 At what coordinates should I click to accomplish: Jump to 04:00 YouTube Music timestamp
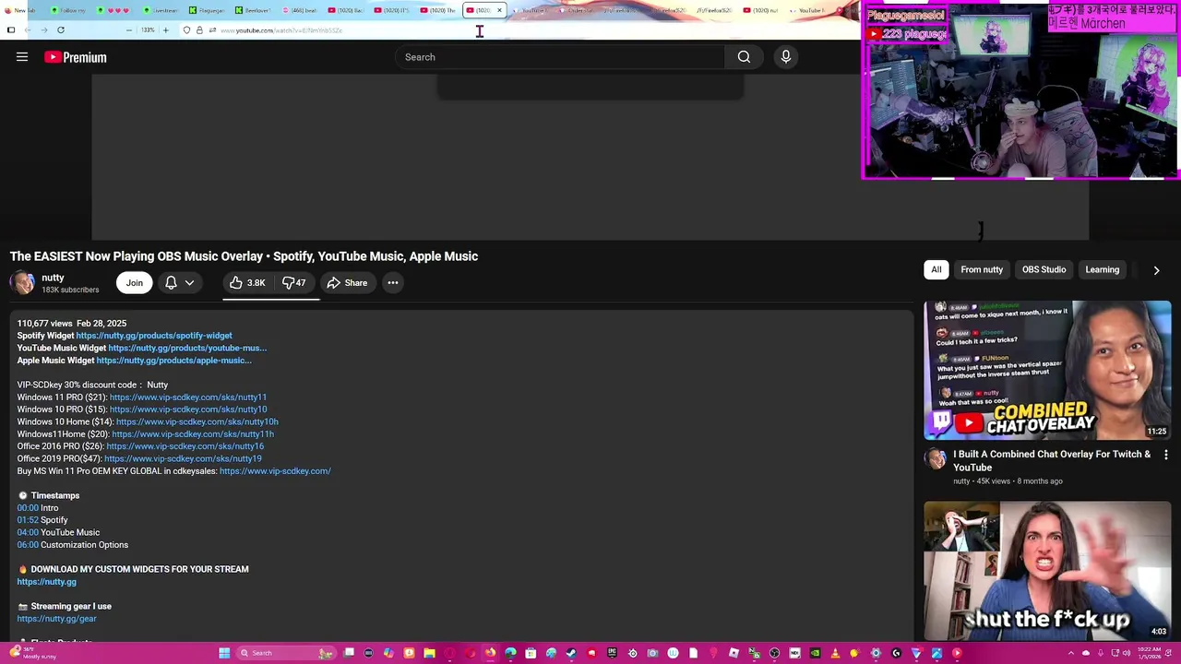tap(28, 533)
